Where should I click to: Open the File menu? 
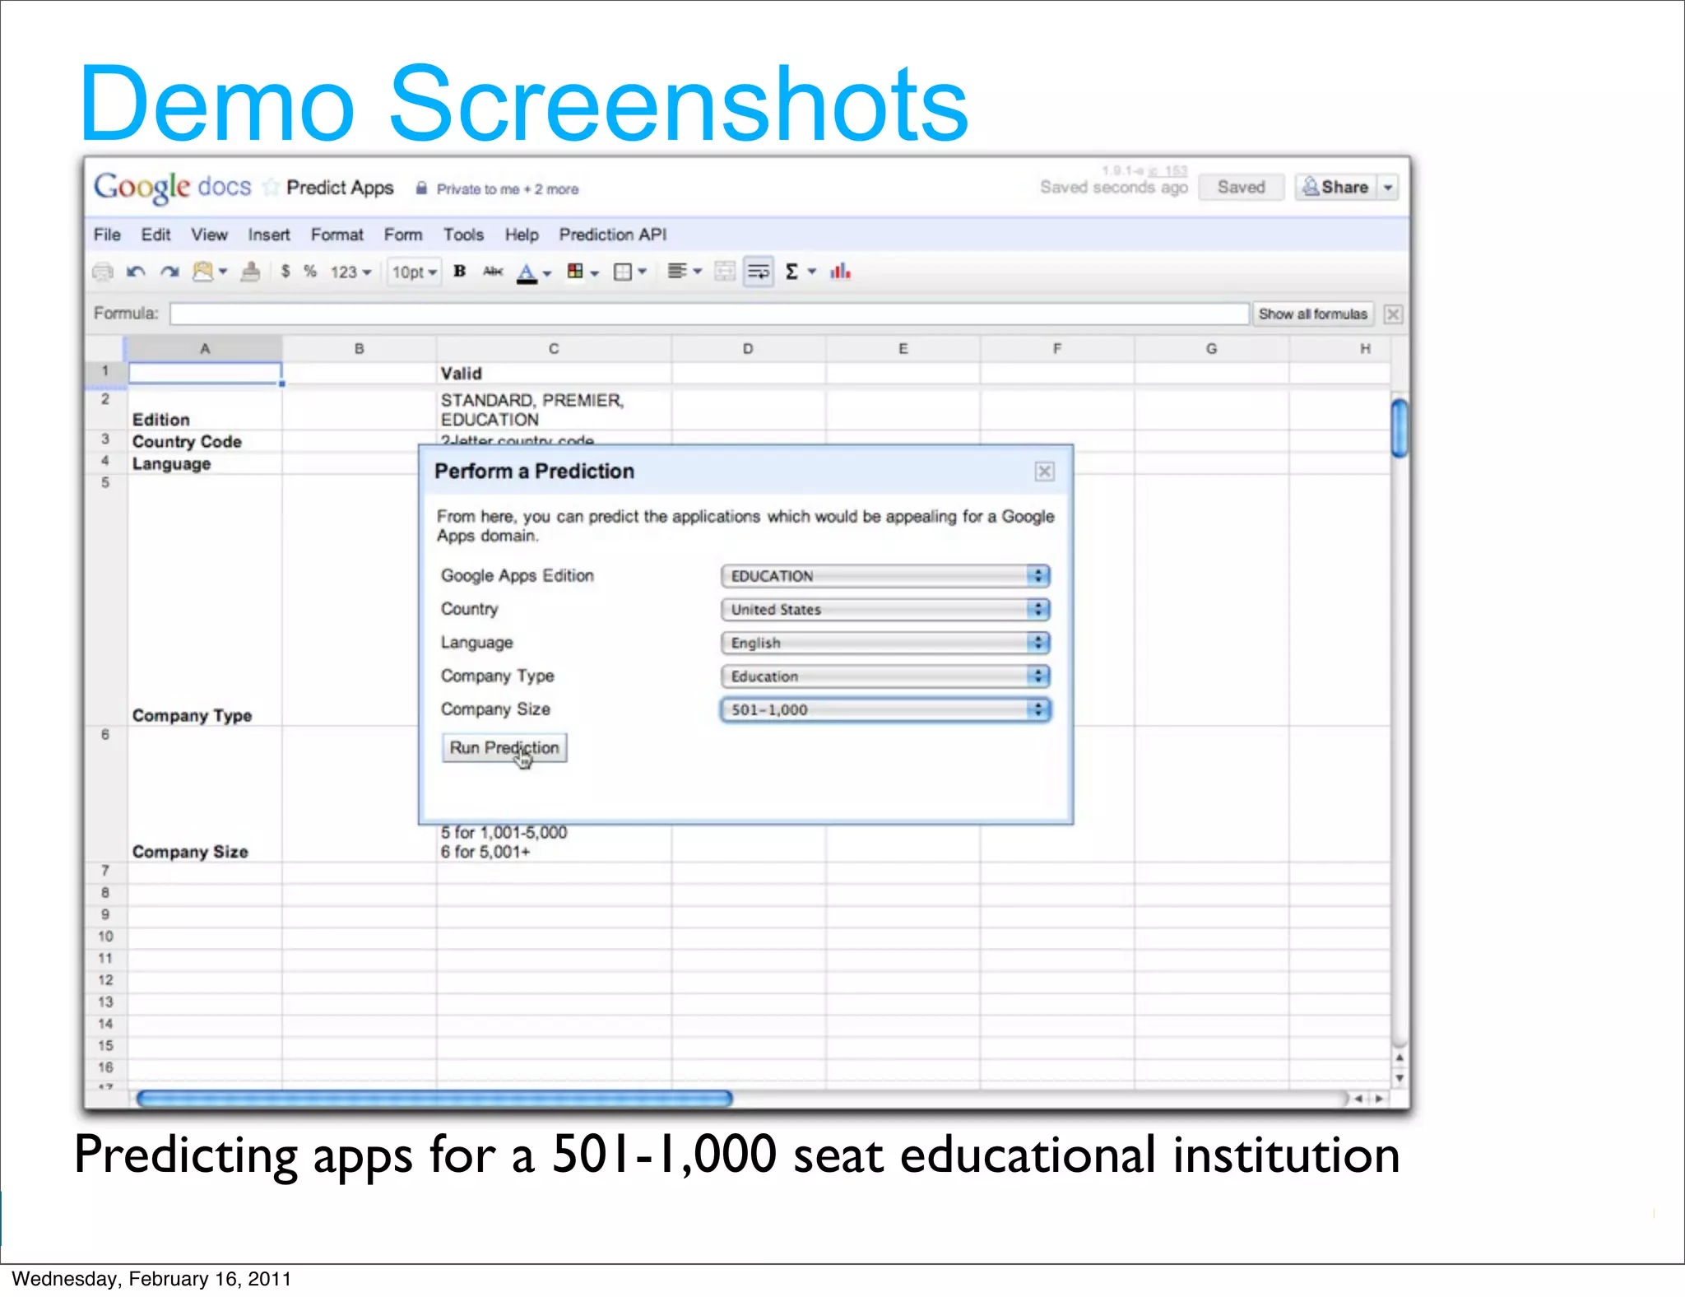[x=107, y=235]
